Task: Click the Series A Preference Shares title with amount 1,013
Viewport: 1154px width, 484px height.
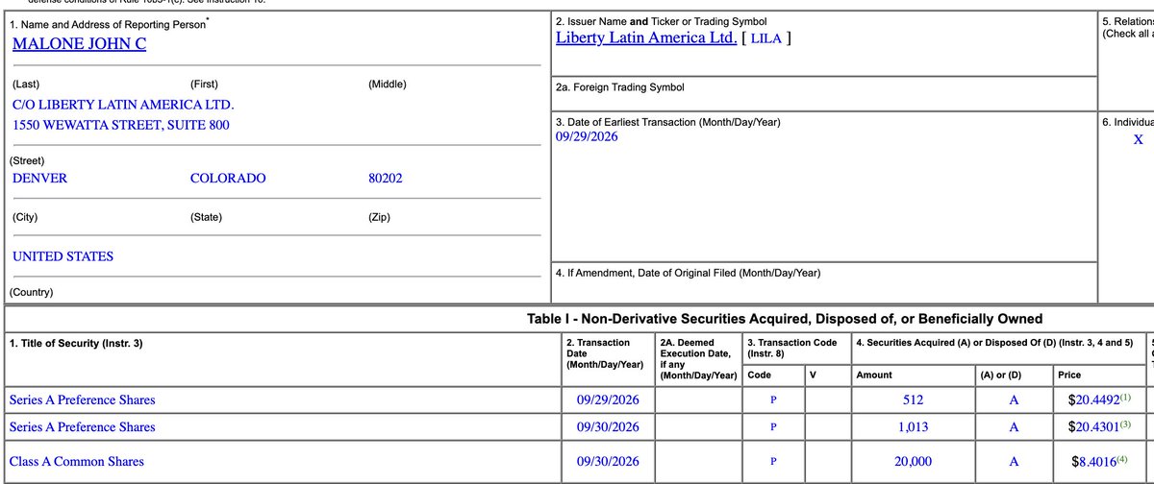Action: tap(82, 426)
